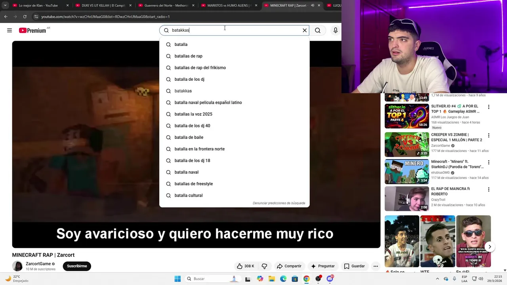Switch to "Guerrero del Norte" tab
Image resolution: width=507 pixels, height=285 pixels.
tap(166, 6)
